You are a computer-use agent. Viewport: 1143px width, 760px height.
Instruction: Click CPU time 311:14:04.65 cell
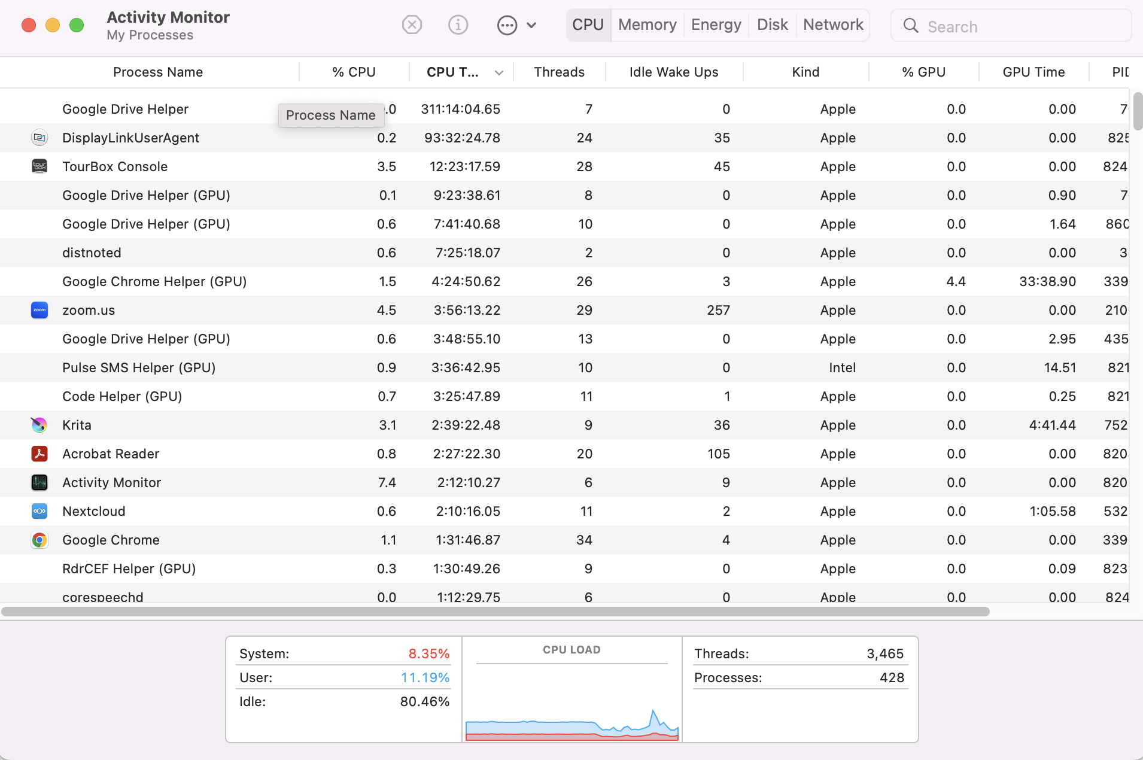460,109
